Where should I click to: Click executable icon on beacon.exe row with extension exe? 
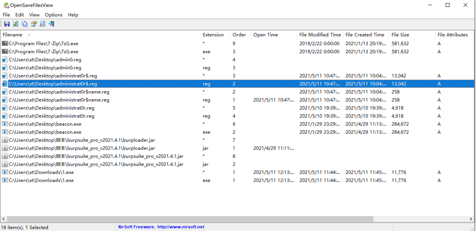[x=5, y=132]
